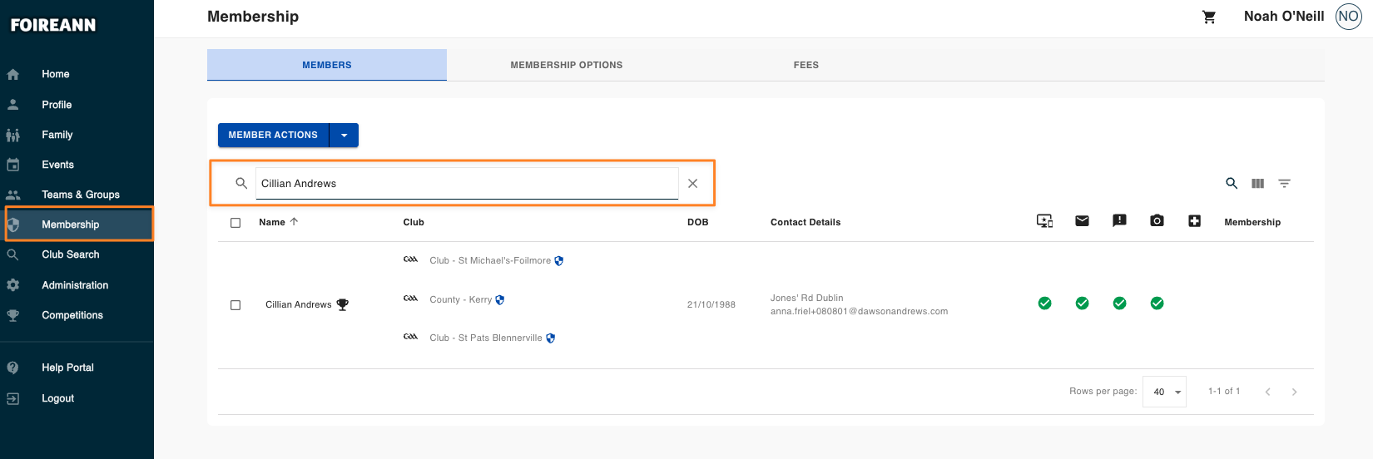Click the Competitions trophy icon in sidebar

point(13,315)
